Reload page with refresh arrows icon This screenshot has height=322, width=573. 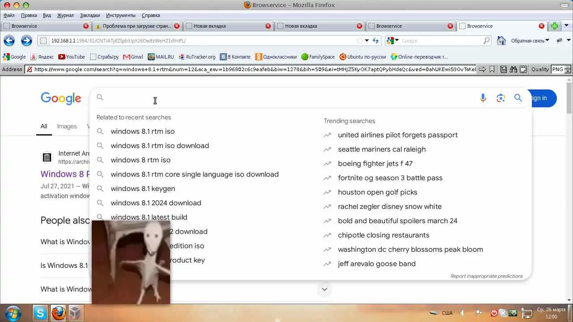pyautogui.click(x=376, y=41)
